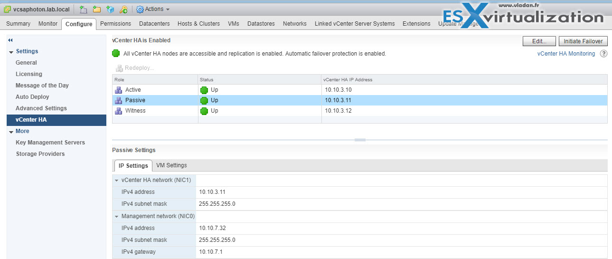The width and height of the screenshot is (612, 259).
Task: Click the Redeploy icon button
Action: click(x=119, y=68)
